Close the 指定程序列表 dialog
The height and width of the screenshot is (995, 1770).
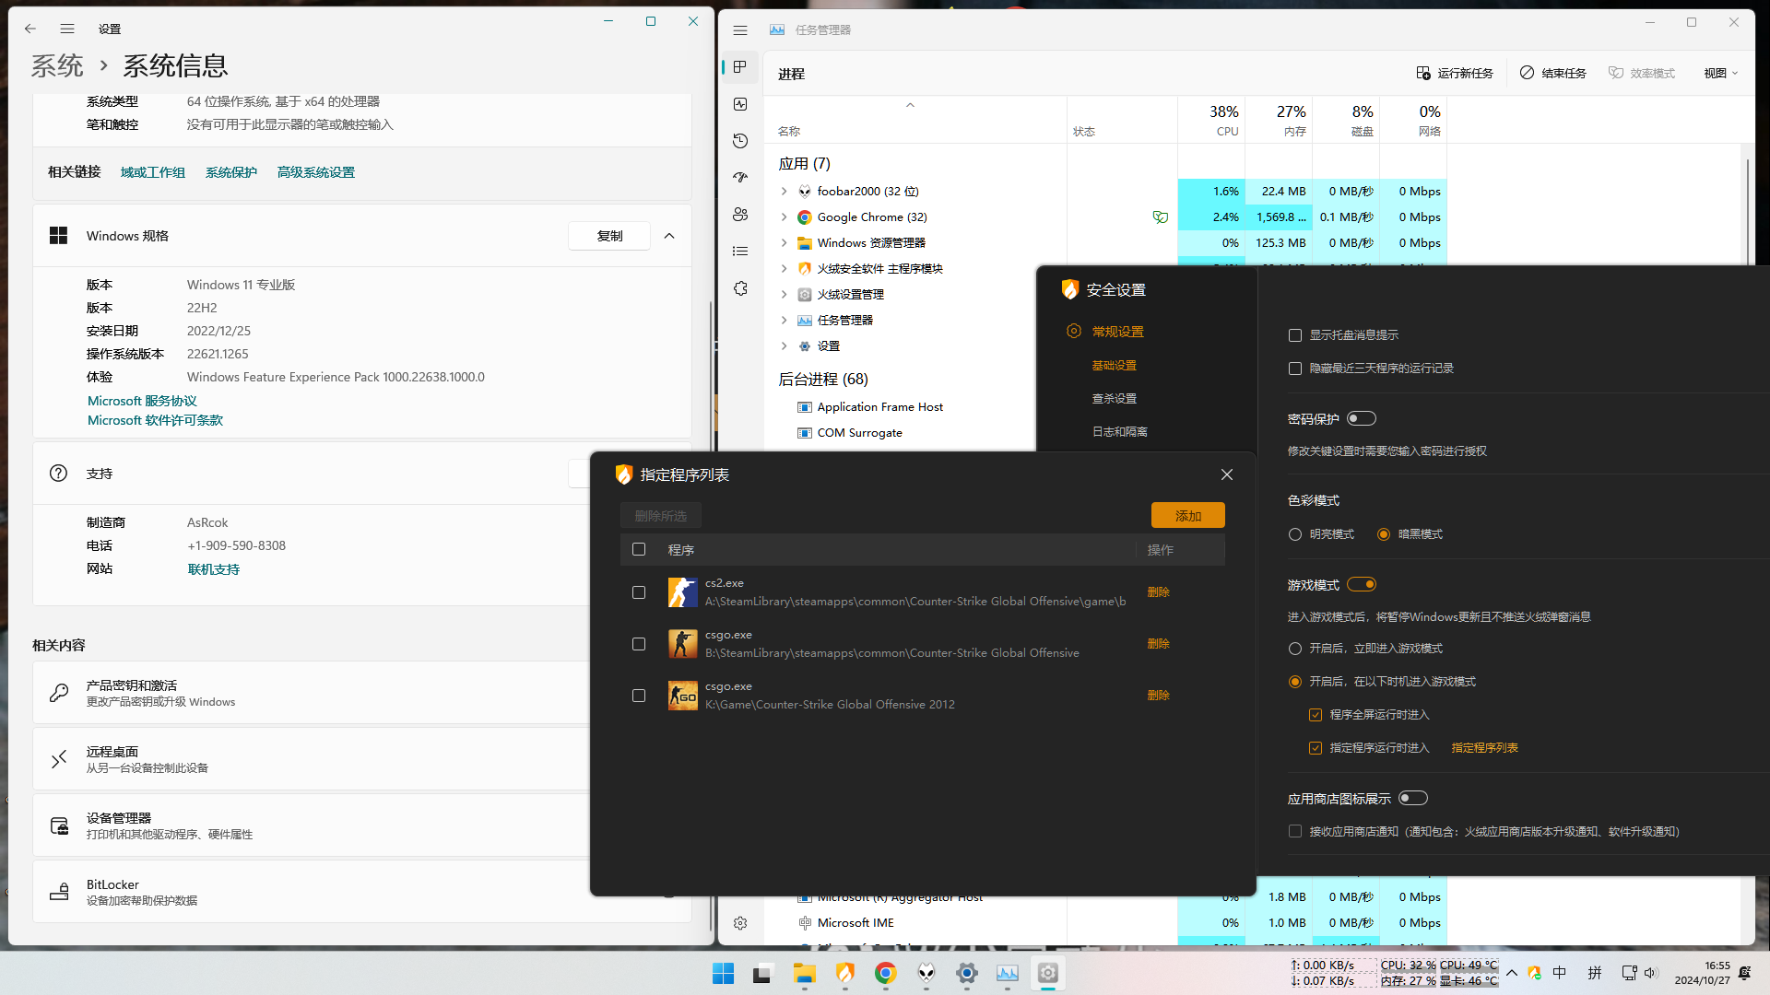coord(1227,474)
